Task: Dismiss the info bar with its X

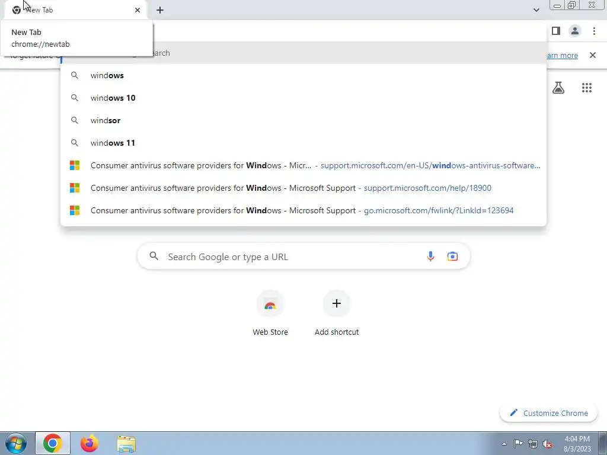Action: [x=592, y=55]
